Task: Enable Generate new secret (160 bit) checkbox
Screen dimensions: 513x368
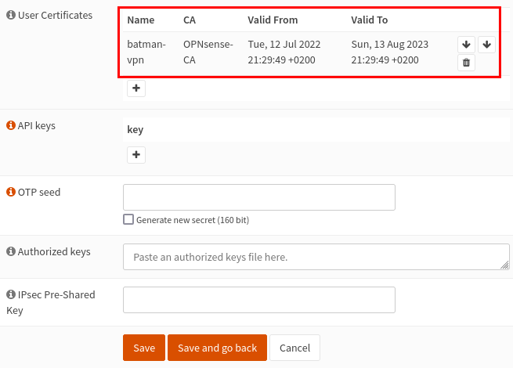Action: [x=128, y=219]
